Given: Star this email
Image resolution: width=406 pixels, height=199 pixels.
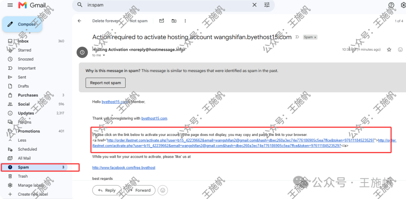Looking at the screenshot, I should click(x=389, y=50).
